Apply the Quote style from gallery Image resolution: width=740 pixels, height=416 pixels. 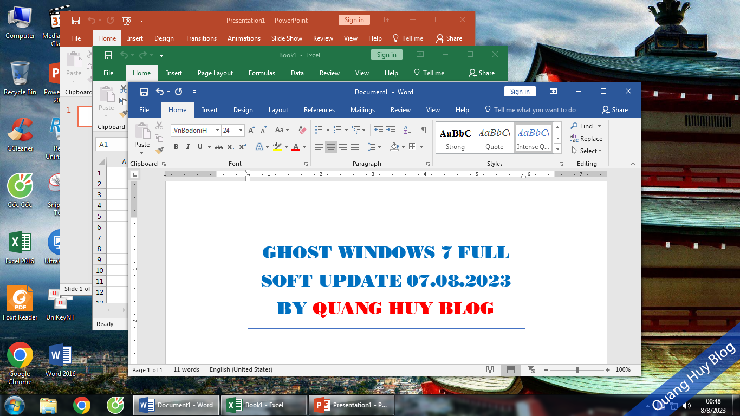494,139
